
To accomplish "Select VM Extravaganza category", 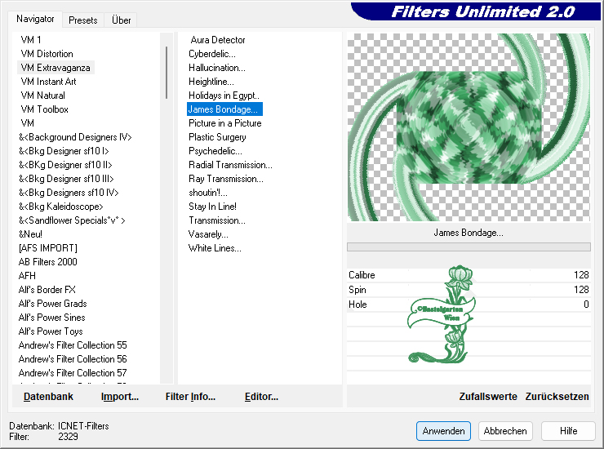I will (56, 68).
